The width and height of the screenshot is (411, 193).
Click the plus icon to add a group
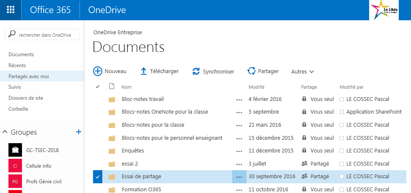pos(78,132)
